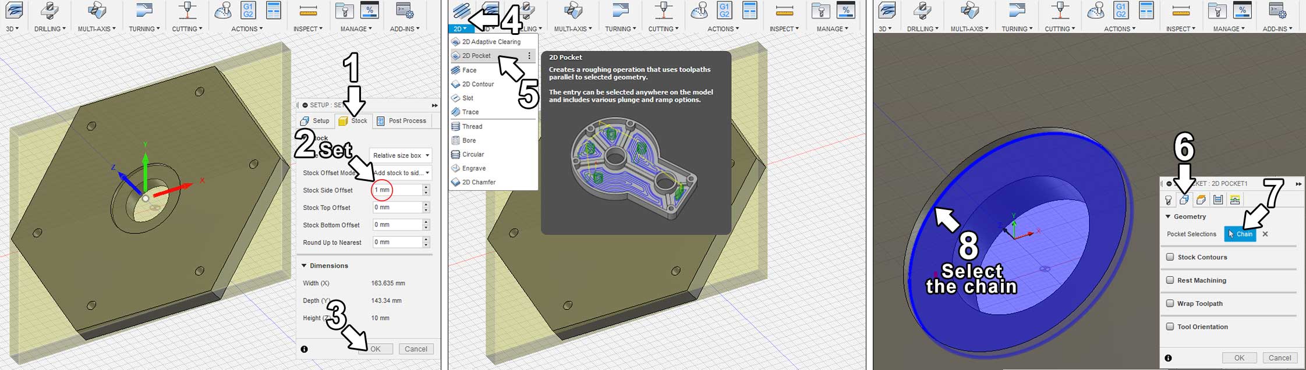This screenshot has width=1306, height=370.
Task: Choose Bore from the 2D menu
Action: [x=493, y=140]
